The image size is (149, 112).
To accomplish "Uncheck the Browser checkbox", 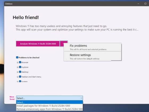I will (20, 62).
